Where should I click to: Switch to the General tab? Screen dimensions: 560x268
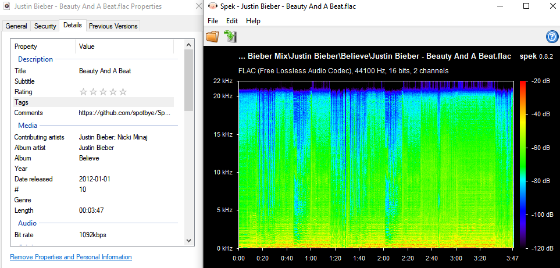pos(16,26)
